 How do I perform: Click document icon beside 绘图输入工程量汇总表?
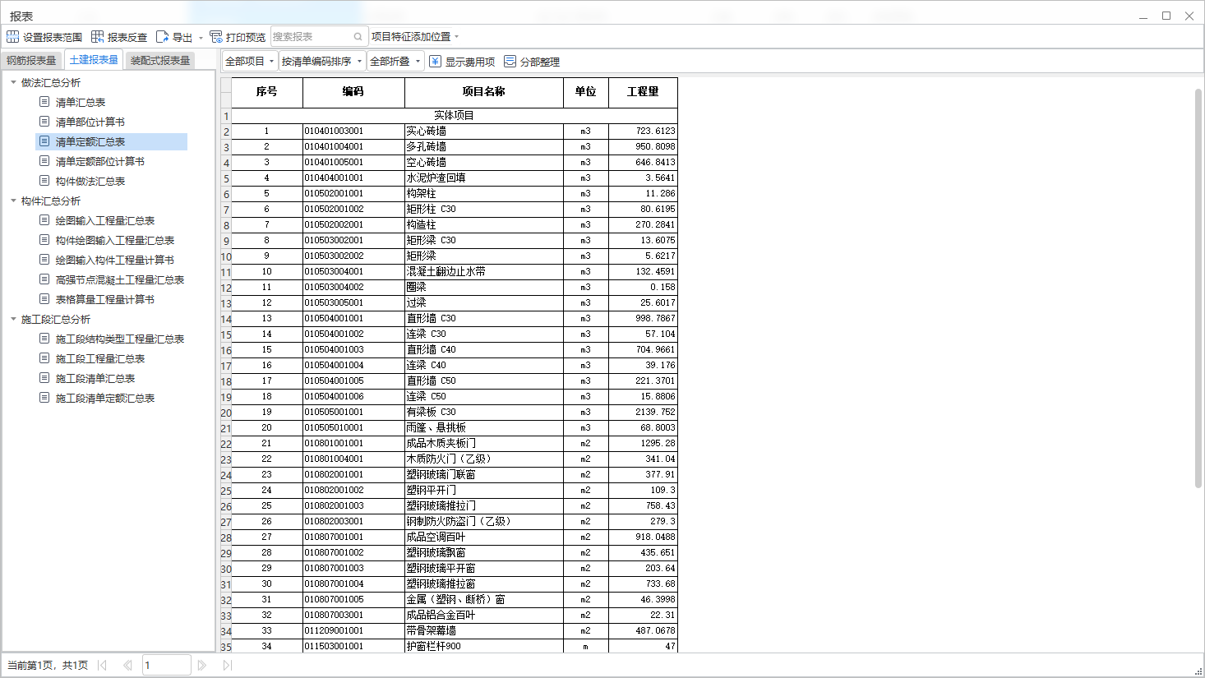tap(44, 220)
